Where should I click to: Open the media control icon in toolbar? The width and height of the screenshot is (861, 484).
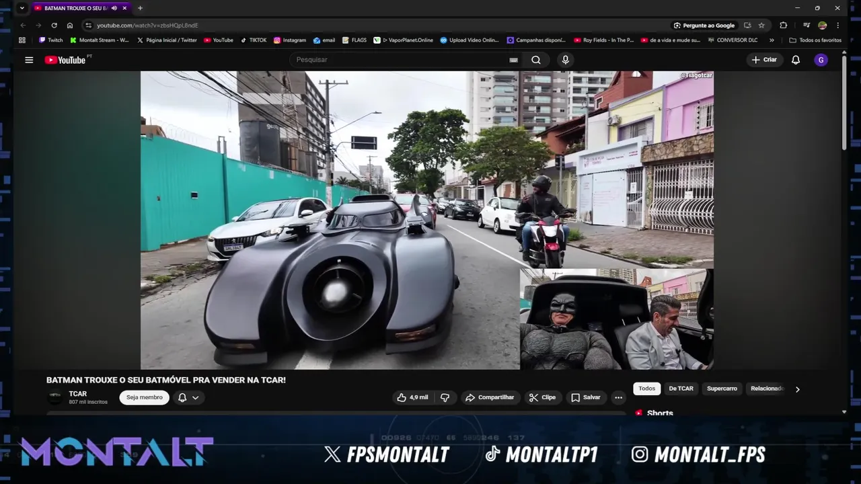(806, 26)
